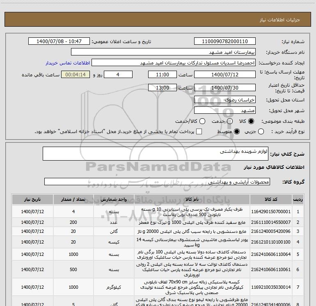Click the days remaining field showing 4

pyautogui.click(x=118, y=74)
